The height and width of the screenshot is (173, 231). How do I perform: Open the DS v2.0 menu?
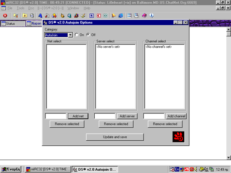click(50, 8)
